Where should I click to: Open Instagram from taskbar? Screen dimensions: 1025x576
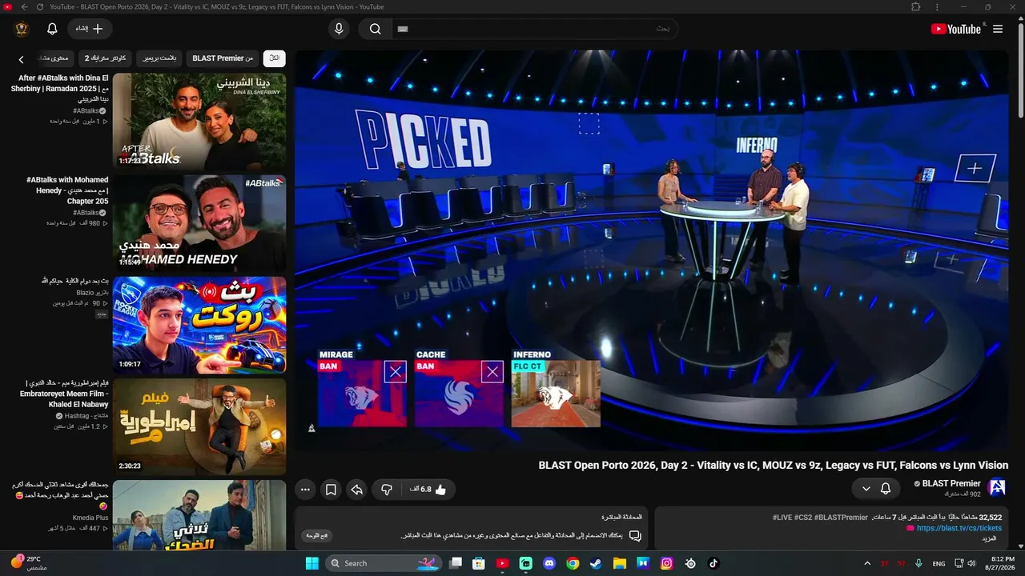point(666,563)
